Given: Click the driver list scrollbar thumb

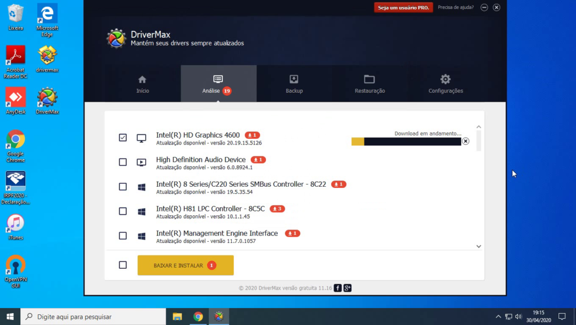Looking at the screenshot, I should (x=479, y=140).
